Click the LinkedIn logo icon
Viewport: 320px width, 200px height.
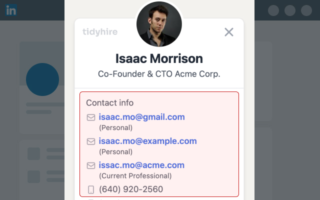[11, 10]
